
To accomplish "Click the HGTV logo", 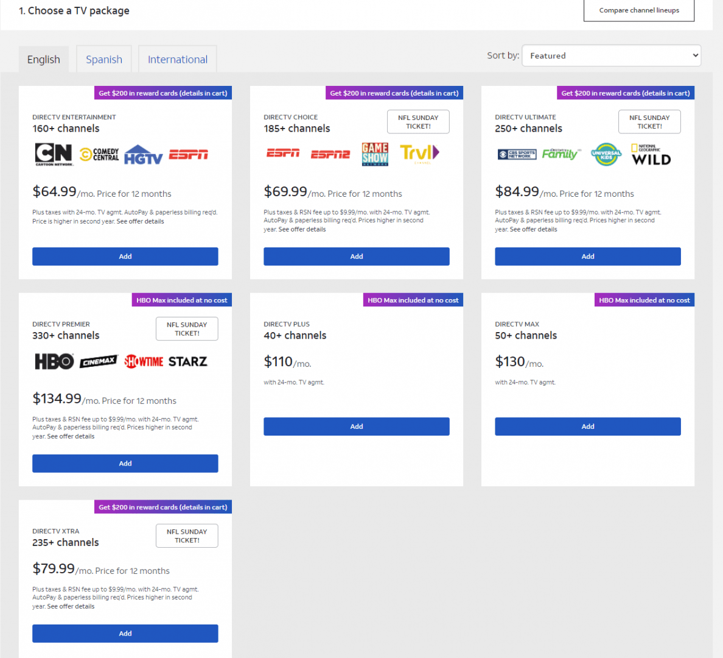I will [144, 155].
